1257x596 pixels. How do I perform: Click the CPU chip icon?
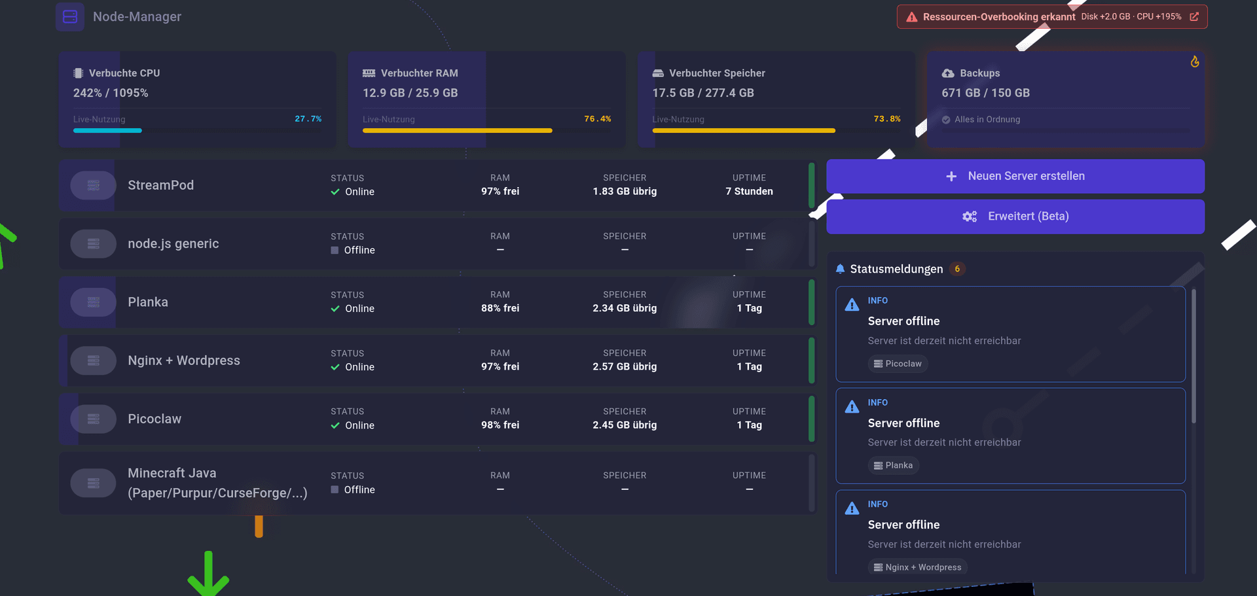pyautogui.click(x=79, y=73)
